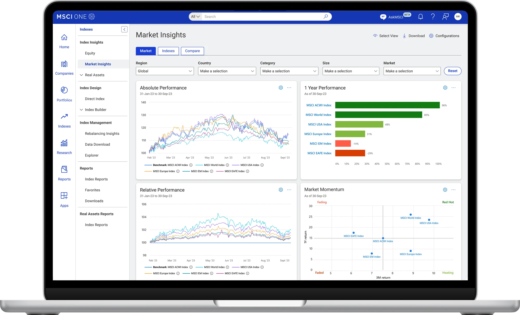
Task: Switch to the Compare tab
Action: [192, 51]
